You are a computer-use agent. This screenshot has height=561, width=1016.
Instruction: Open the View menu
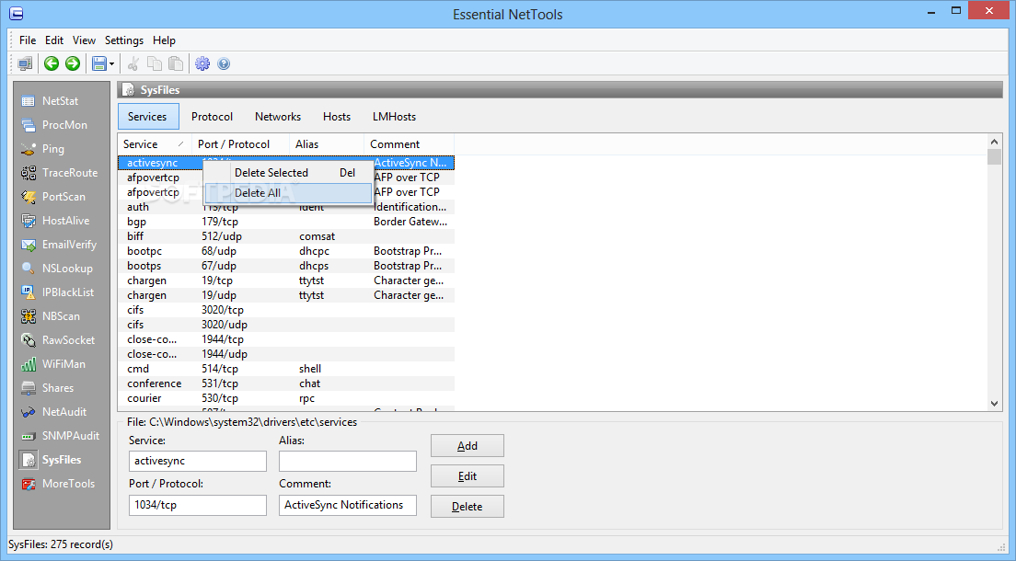click(84, 40)
